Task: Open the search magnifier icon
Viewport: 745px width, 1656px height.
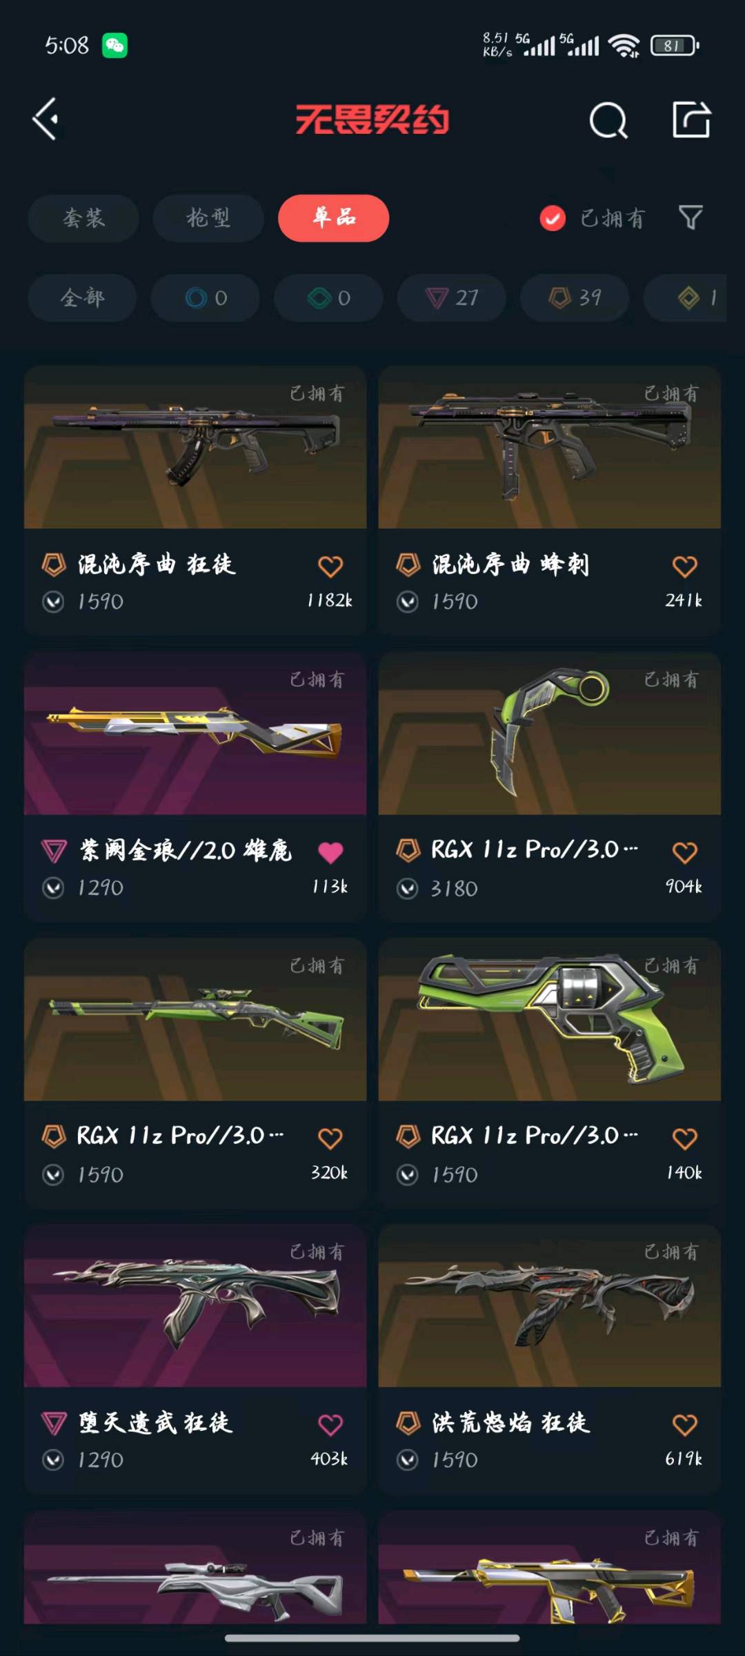Action: pyautogui.click(x=608, y=121)
